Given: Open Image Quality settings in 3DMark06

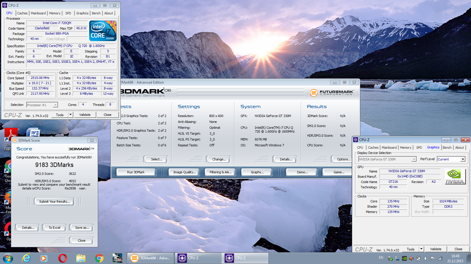Looking at the screenshot, I should click(x=184, y=172).
